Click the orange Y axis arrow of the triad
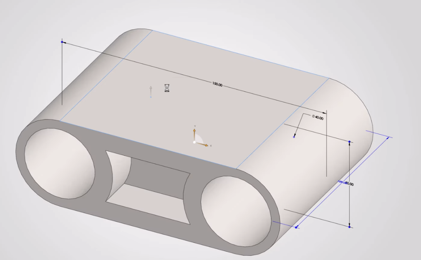The image size is (421, 260). click(194, 132)
